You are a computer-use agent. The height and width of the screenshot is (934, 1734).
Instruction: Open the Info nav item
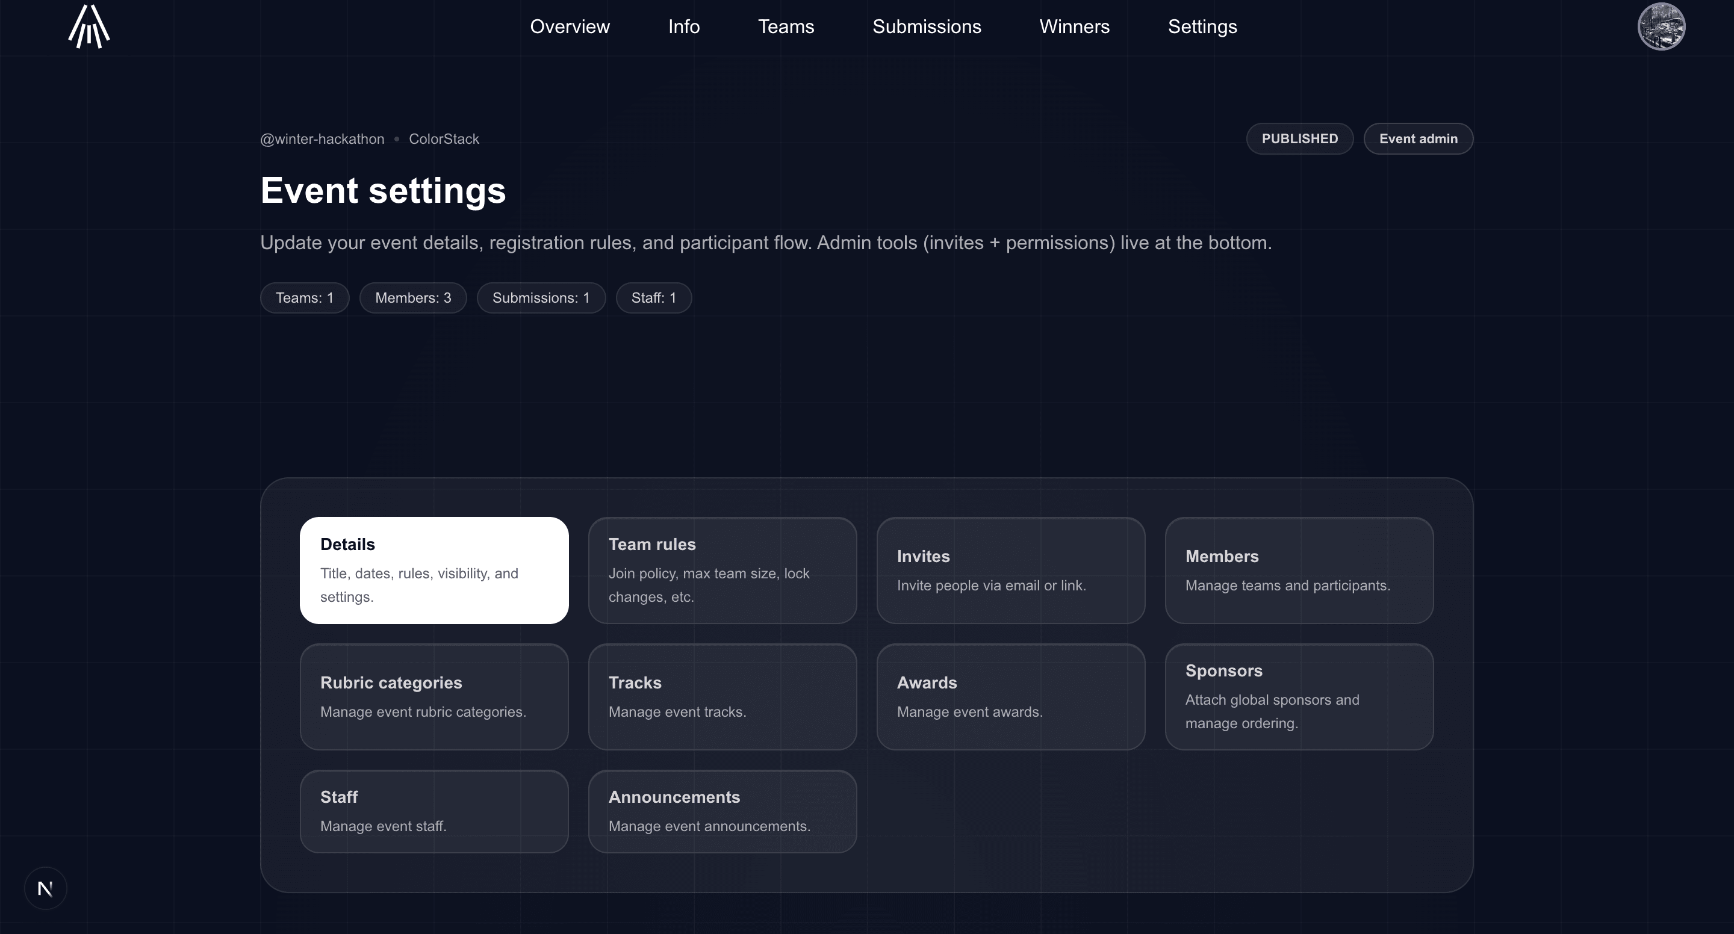tap(683, 27)
